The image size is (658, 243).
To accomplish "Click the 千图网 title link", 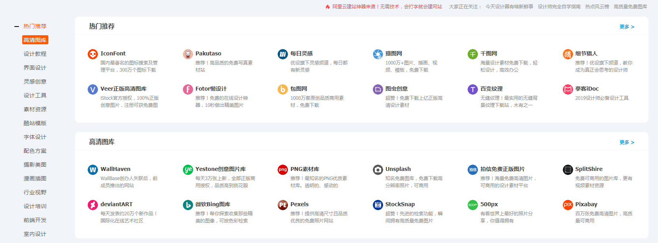I will [489, 53].
